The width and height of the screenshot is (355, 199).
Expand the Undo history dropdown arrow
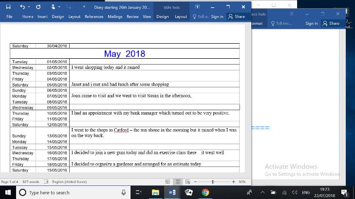click(x=29, y=7)
